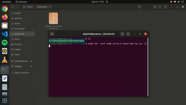Image resolution: width=186 pixels, height=105 pixels.
Task: Click the new tab icon in Terminal
Action: point(52,34)
